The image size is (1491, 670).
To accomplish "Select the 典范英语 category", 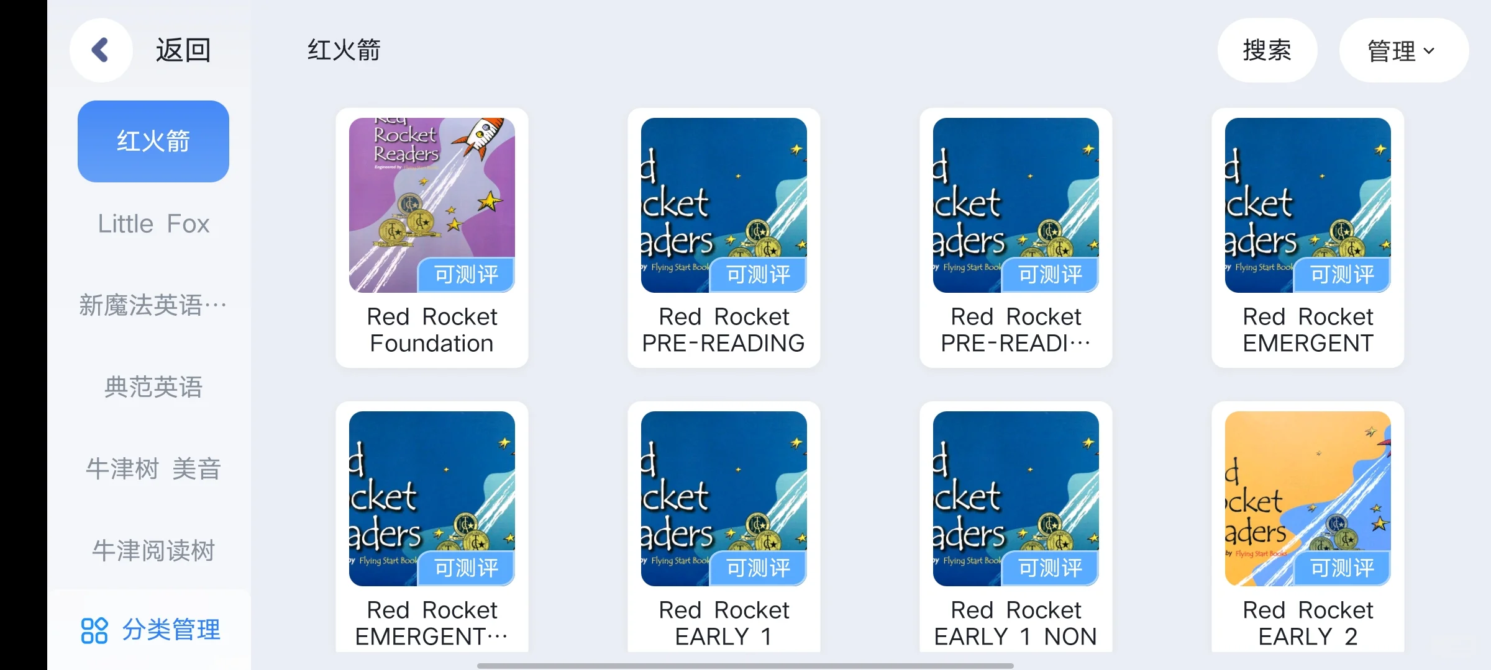I will 153,387.
